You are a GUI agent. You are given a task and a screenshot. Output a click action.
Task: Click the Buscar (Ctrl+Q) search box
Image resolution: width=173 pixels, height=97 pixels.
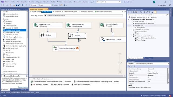(109, 2)
